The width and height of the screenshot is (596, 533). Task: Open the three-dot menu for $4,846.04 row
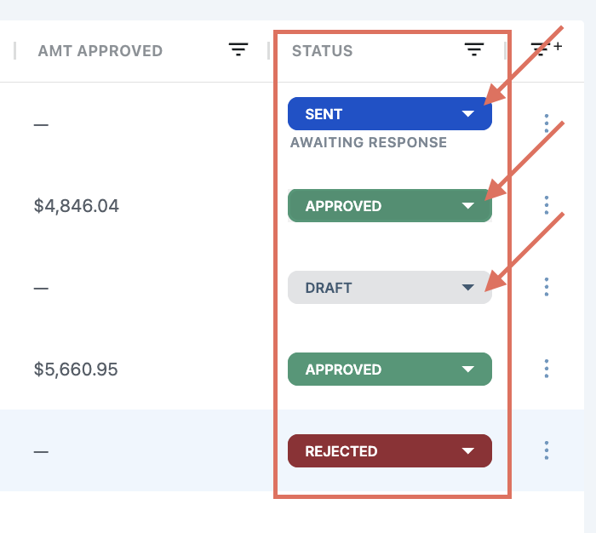tap(547, 205)
